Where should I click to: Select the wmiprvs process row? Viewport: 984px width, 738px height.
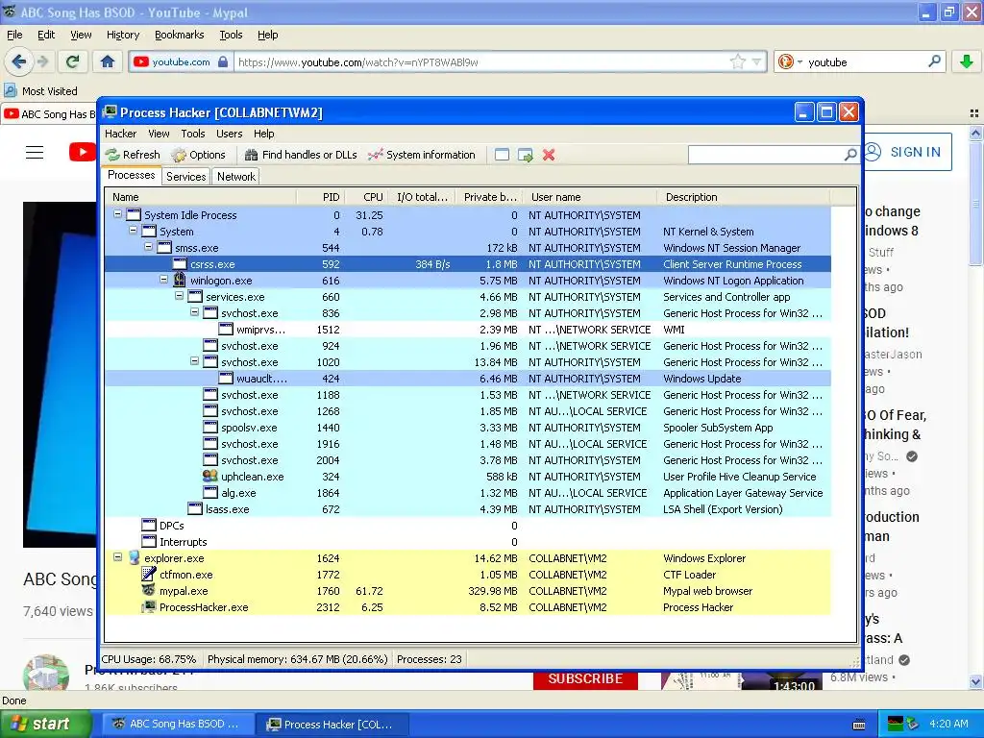[468, 330]
